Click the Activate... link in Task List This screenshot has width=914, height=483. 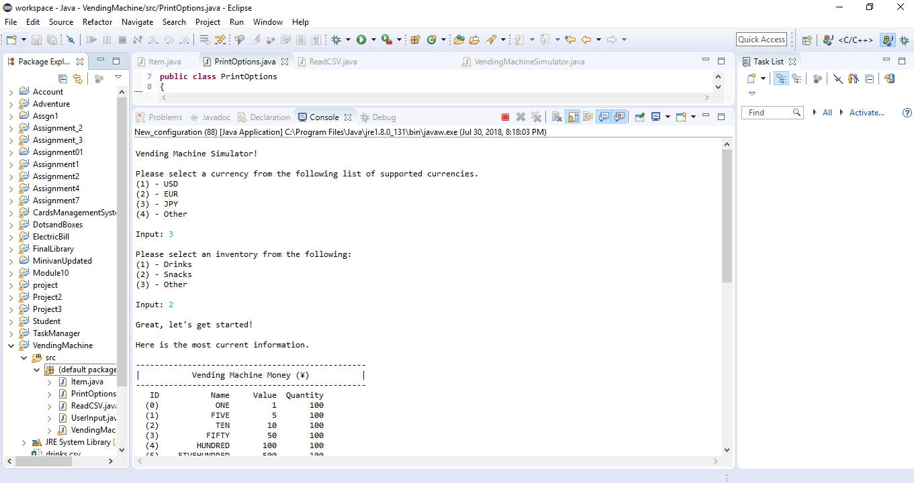(x=867, y=113)
